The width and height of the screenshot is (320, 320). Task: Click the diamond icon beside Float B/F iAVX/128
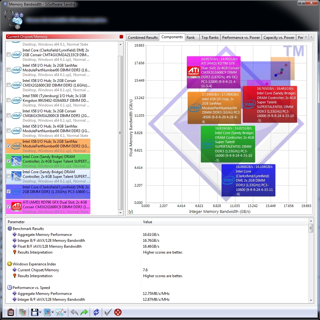pos(15,246)
